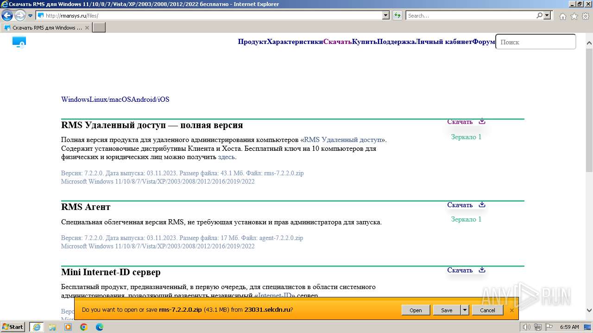Click the volume speaker tray icon
Screen dimensions: 593x333
(x=526, y=327)
